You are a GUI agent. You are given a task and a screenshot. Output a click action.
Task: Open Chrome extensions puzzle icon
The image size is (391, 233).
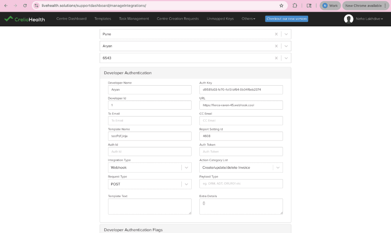(x=295, y=5)
